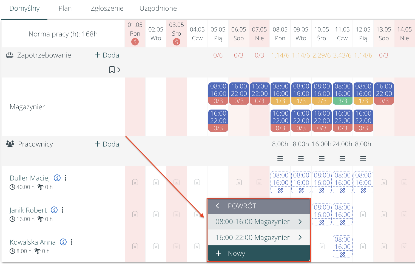Click Dodaj next to Zapotrzebowanie
The image size is (415, 264).
[108, 55]
